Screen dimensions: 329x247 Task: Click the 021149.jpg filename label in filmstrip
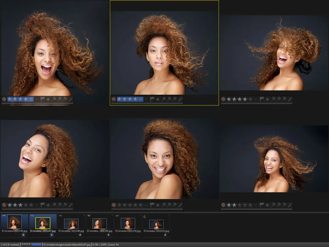(100, 231)
